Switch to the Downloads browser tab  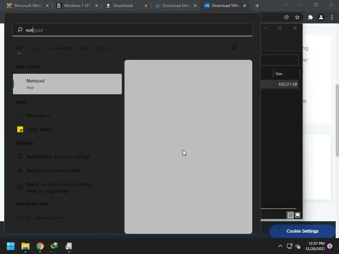[126, 6]
